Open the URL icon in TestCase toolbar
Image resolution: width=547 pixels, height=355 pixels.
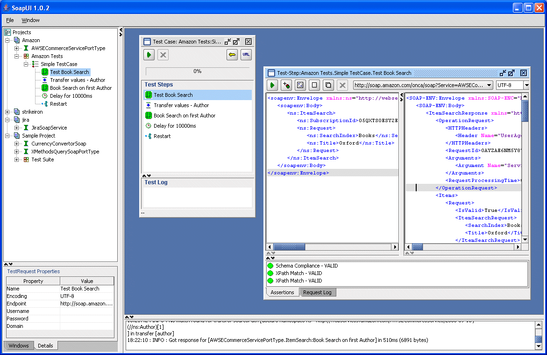(246, 55)
